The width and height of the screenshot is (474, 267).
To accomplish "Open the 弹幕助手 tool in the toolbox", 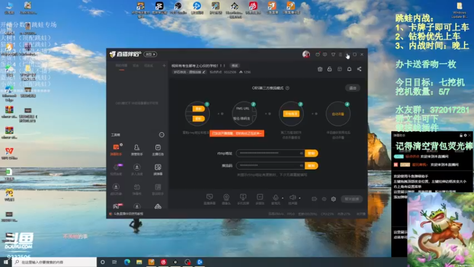I will (116, 150).
